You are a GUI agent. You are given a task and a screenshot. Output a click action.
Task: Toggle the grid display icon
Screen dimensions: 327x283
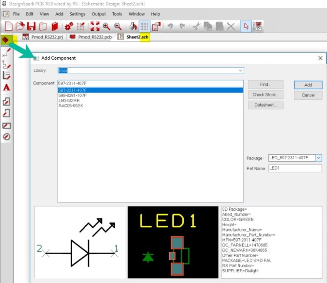[x=145, y=26]
